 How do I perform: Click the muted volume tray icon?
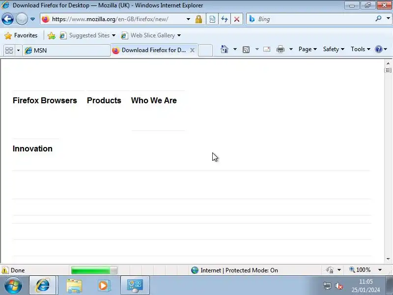point(339,286)
